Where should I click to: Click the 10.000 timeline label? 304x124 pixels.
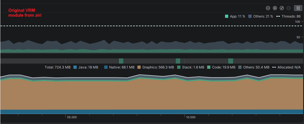click(x=190, y=117)
